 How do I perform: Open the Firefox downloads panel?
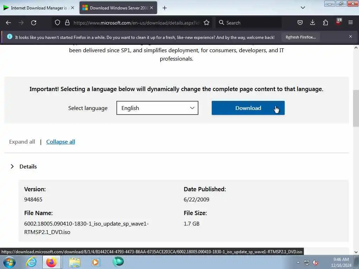312,23
